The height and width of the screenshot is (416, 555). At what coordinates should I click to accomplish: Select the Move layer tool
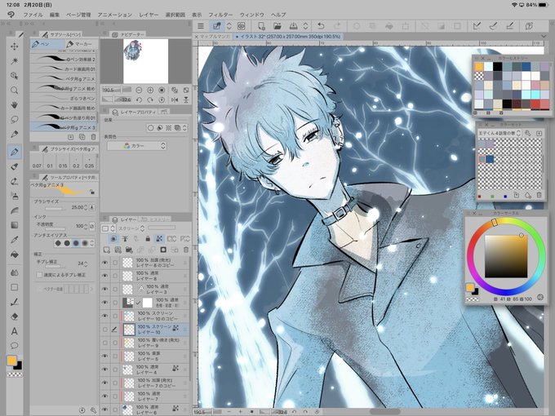(x=15, y=46)
